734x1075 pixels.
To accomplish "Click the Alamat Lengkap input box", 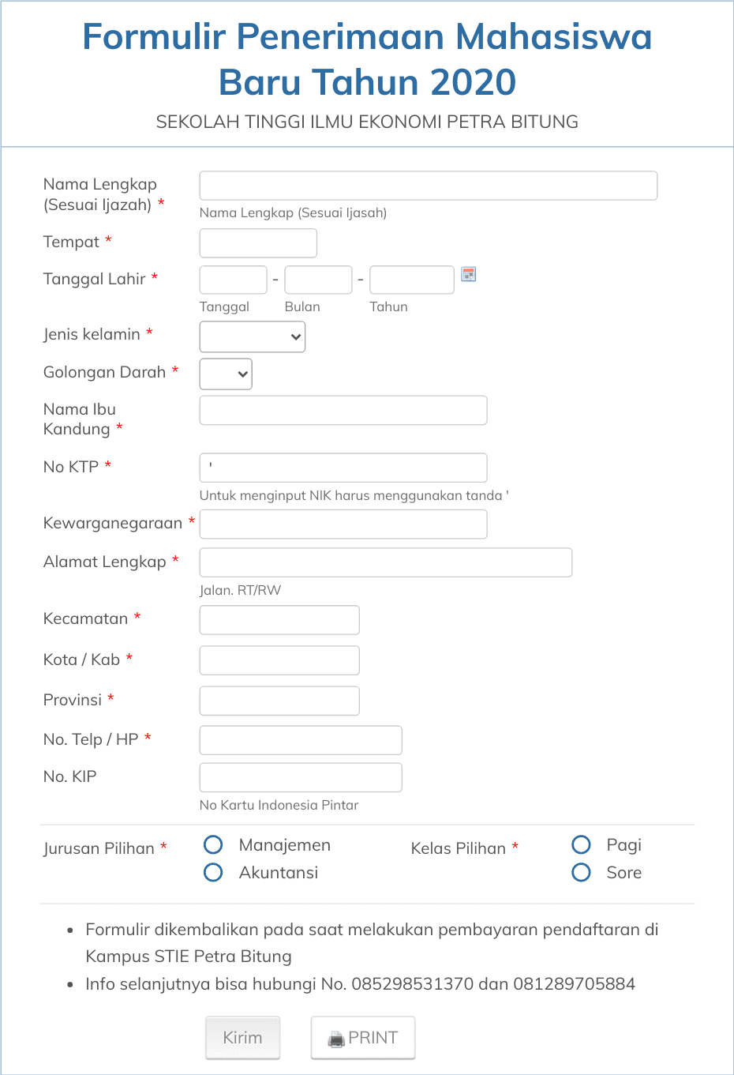I will point(385,562).
